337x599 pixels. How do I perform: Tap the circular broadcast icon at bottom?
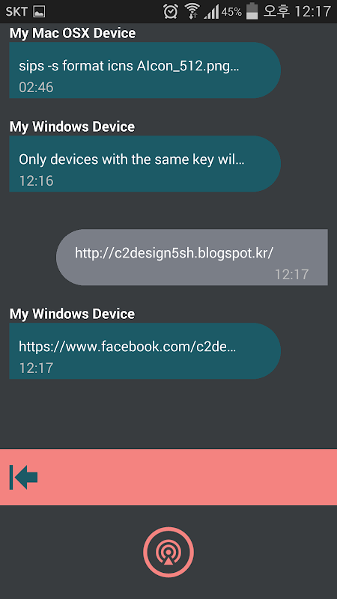(x=168, y=553)
